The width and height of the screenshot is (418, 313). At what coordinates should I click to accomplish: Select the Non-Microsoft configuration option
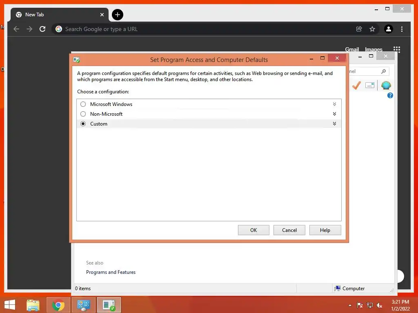pyautogui.click(x=83, y=114)
